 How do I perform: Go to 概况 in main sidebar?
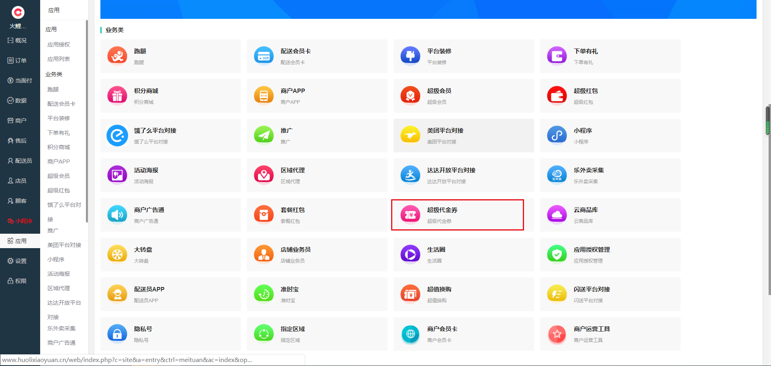(17, 40)
